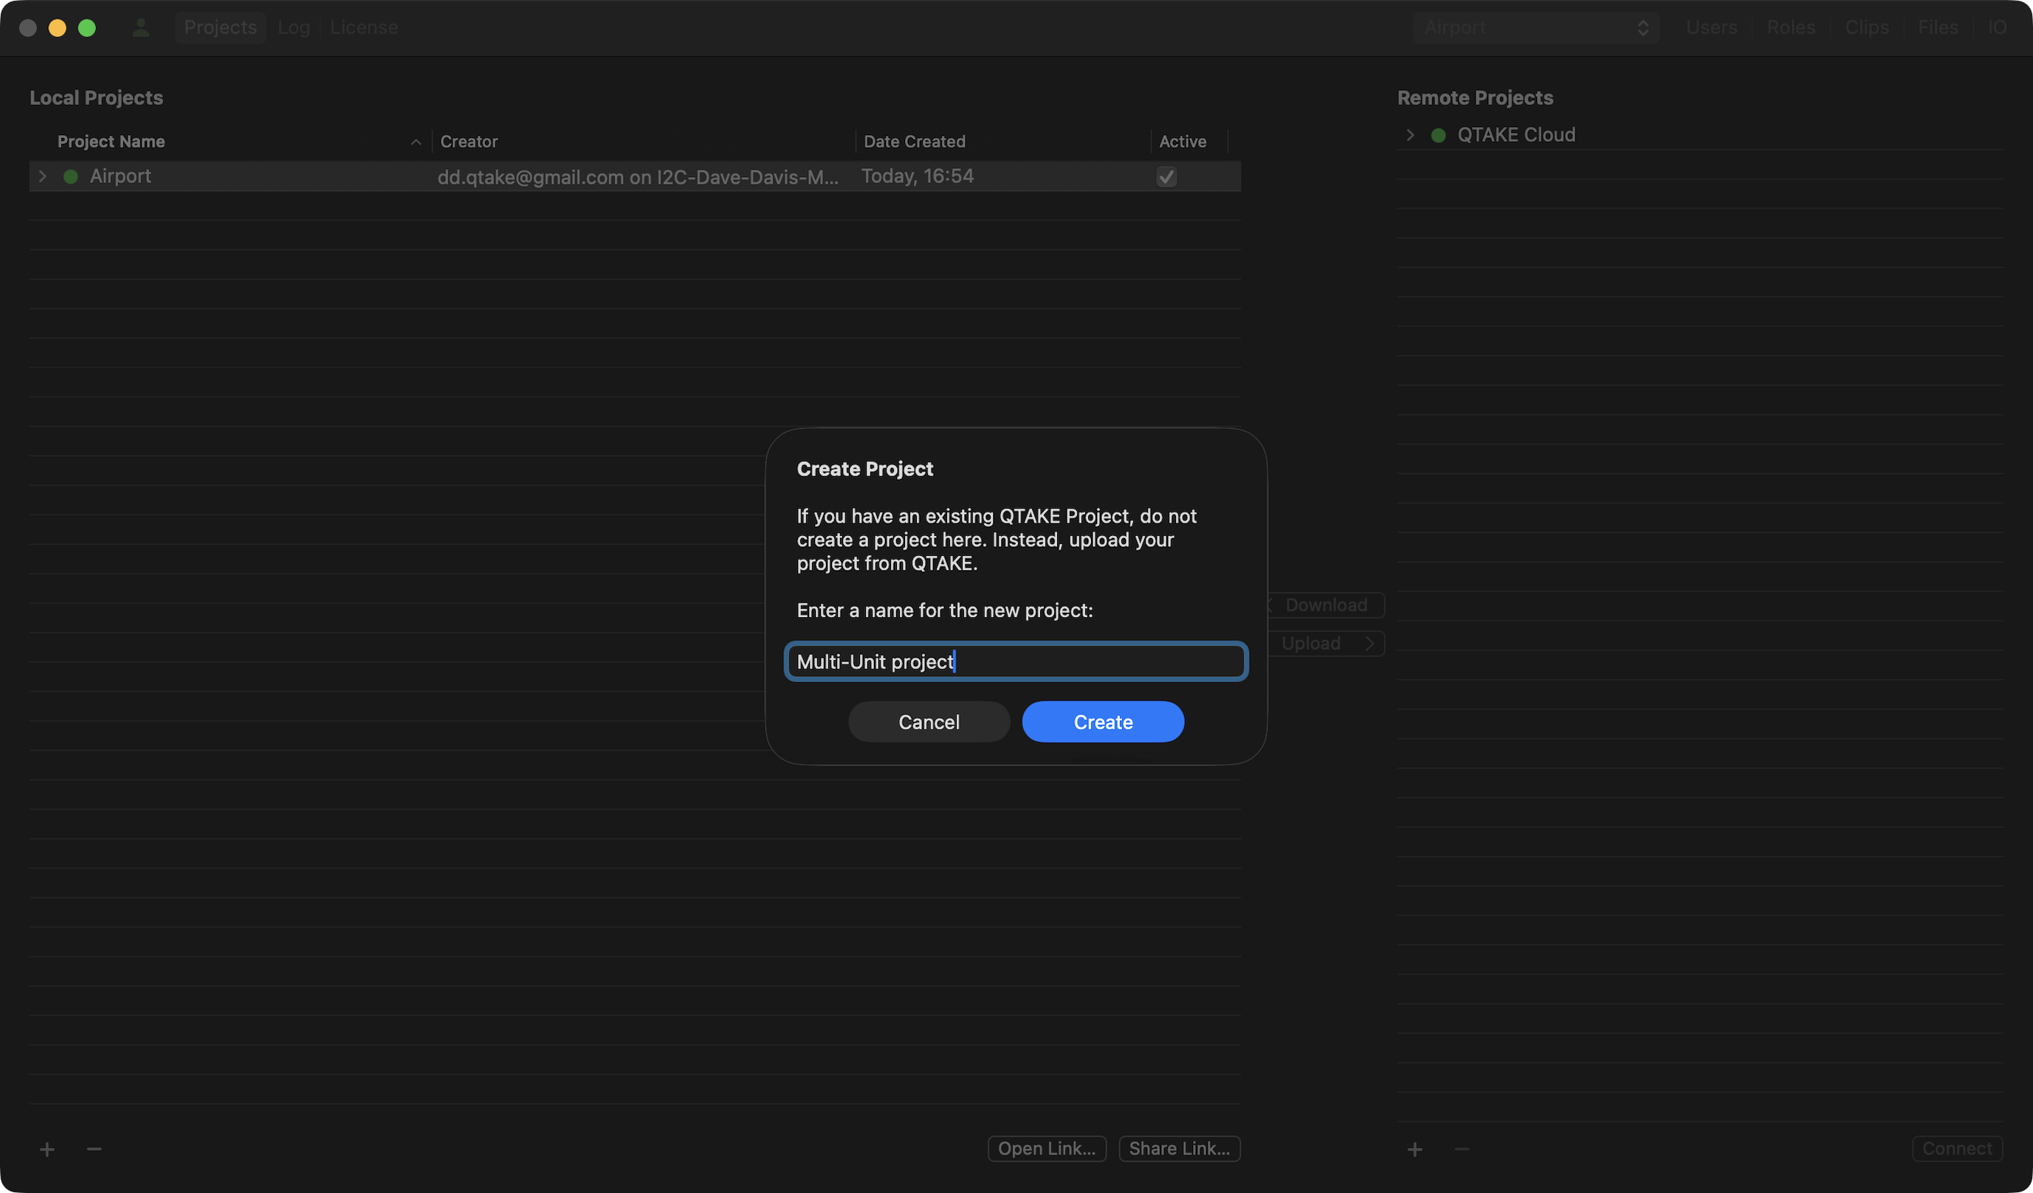Expand the Airport project row

[x=43, y=176]
